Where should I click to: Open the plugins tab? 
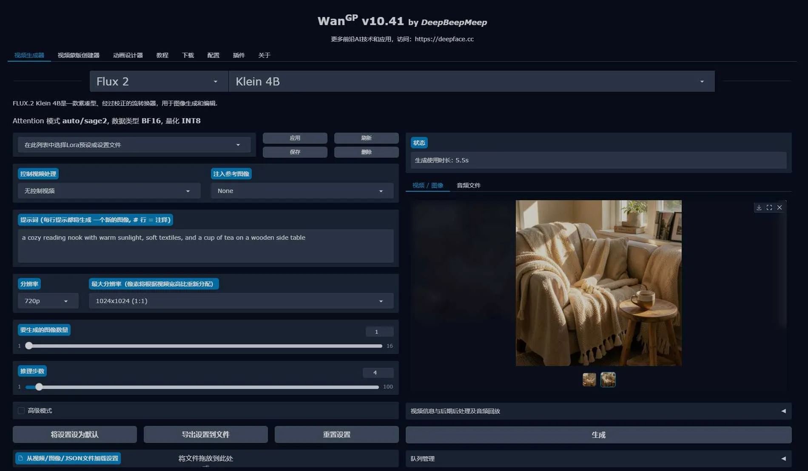[x=239, y=55]
